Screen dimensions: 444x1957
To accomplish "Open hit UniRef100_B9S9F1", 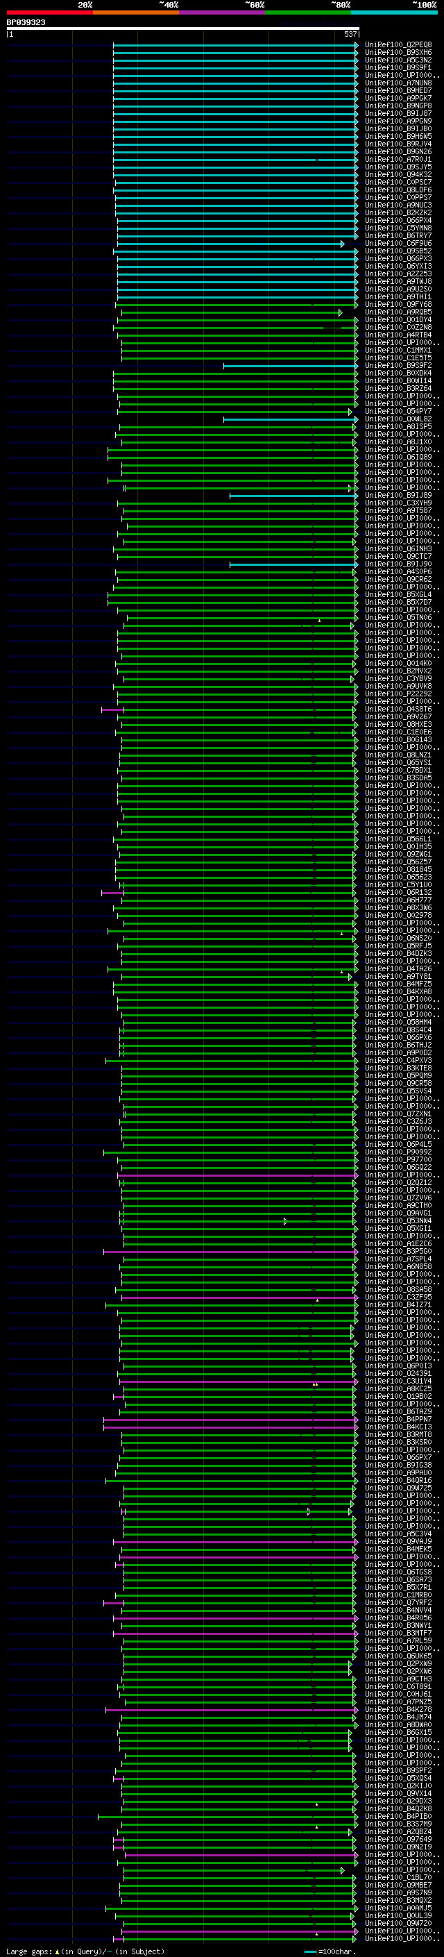I will click(x=398, y=67).
